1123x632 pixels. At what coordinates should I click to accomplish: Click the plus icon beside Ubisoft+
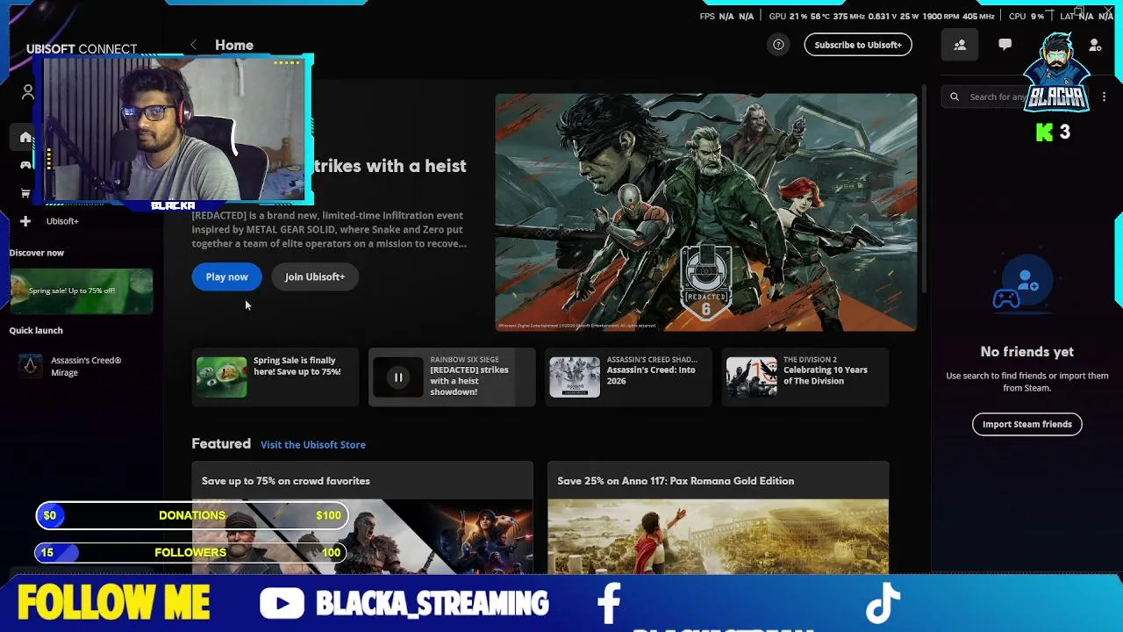click(x=25, y=221)
